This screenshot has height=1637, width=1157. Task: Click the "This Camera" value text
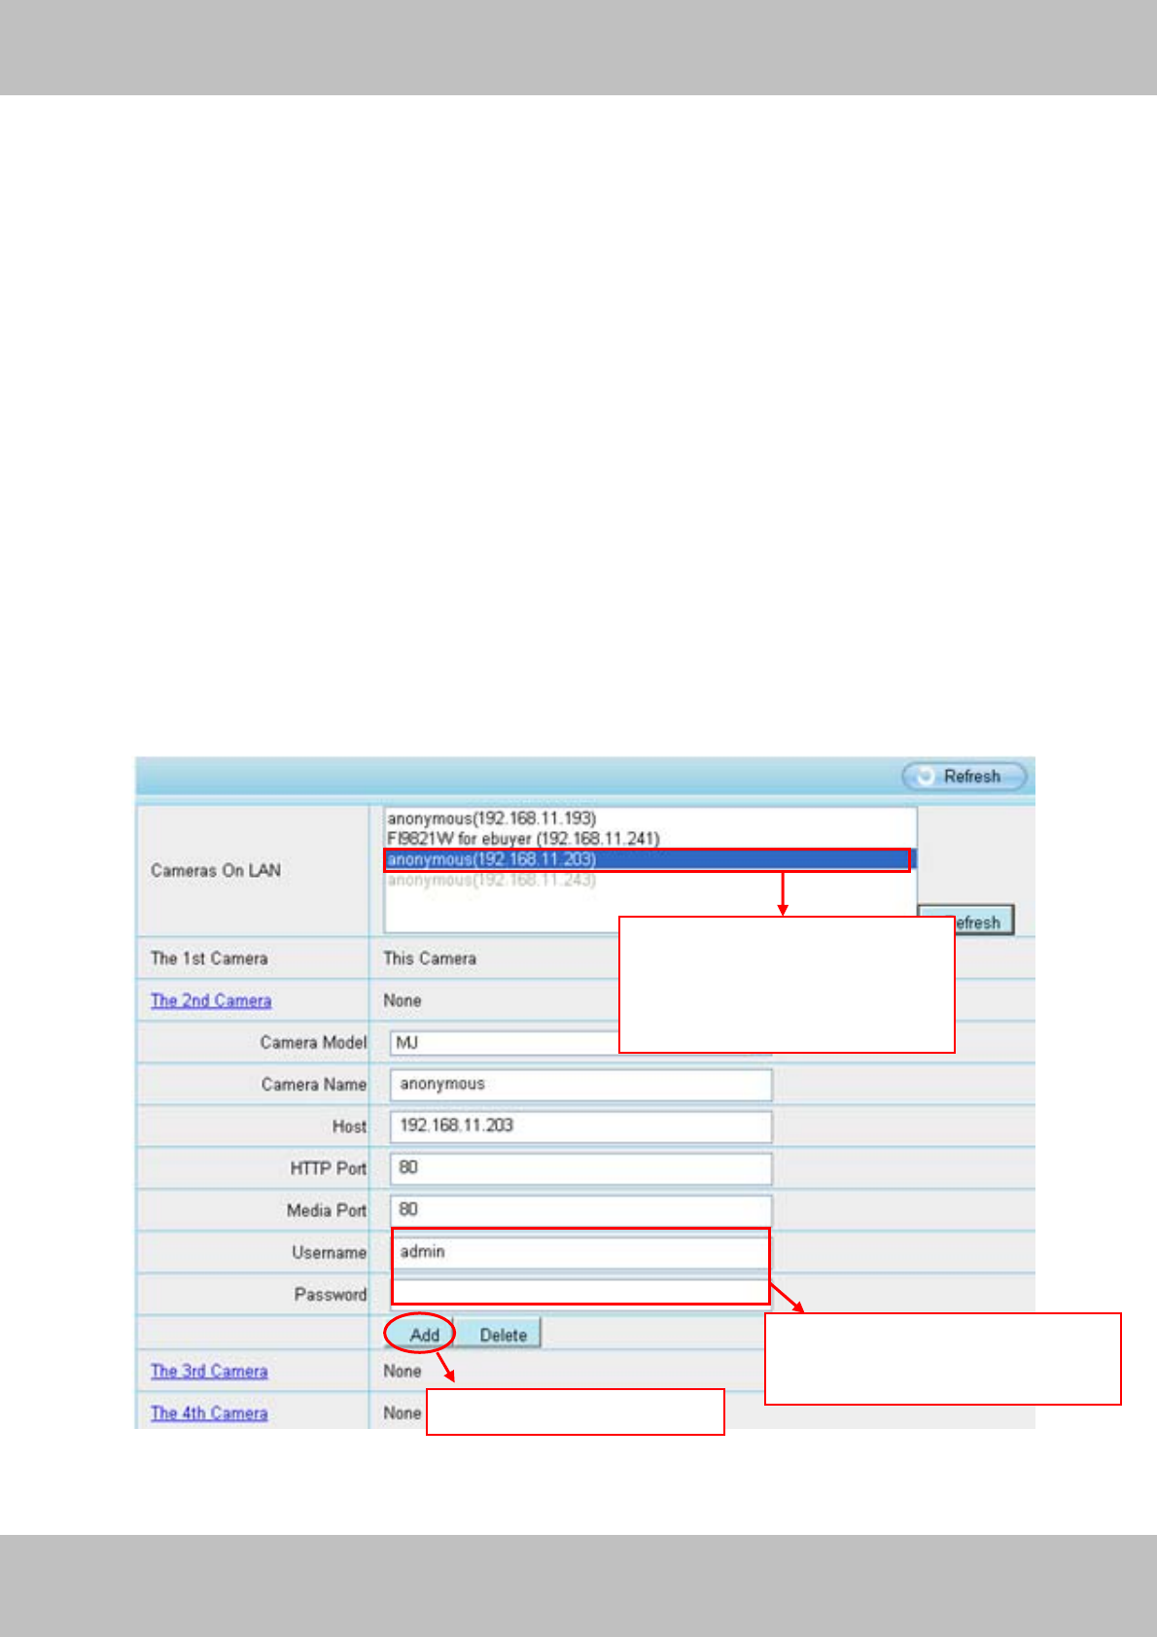pyautogui.click(x=430, y=958)
